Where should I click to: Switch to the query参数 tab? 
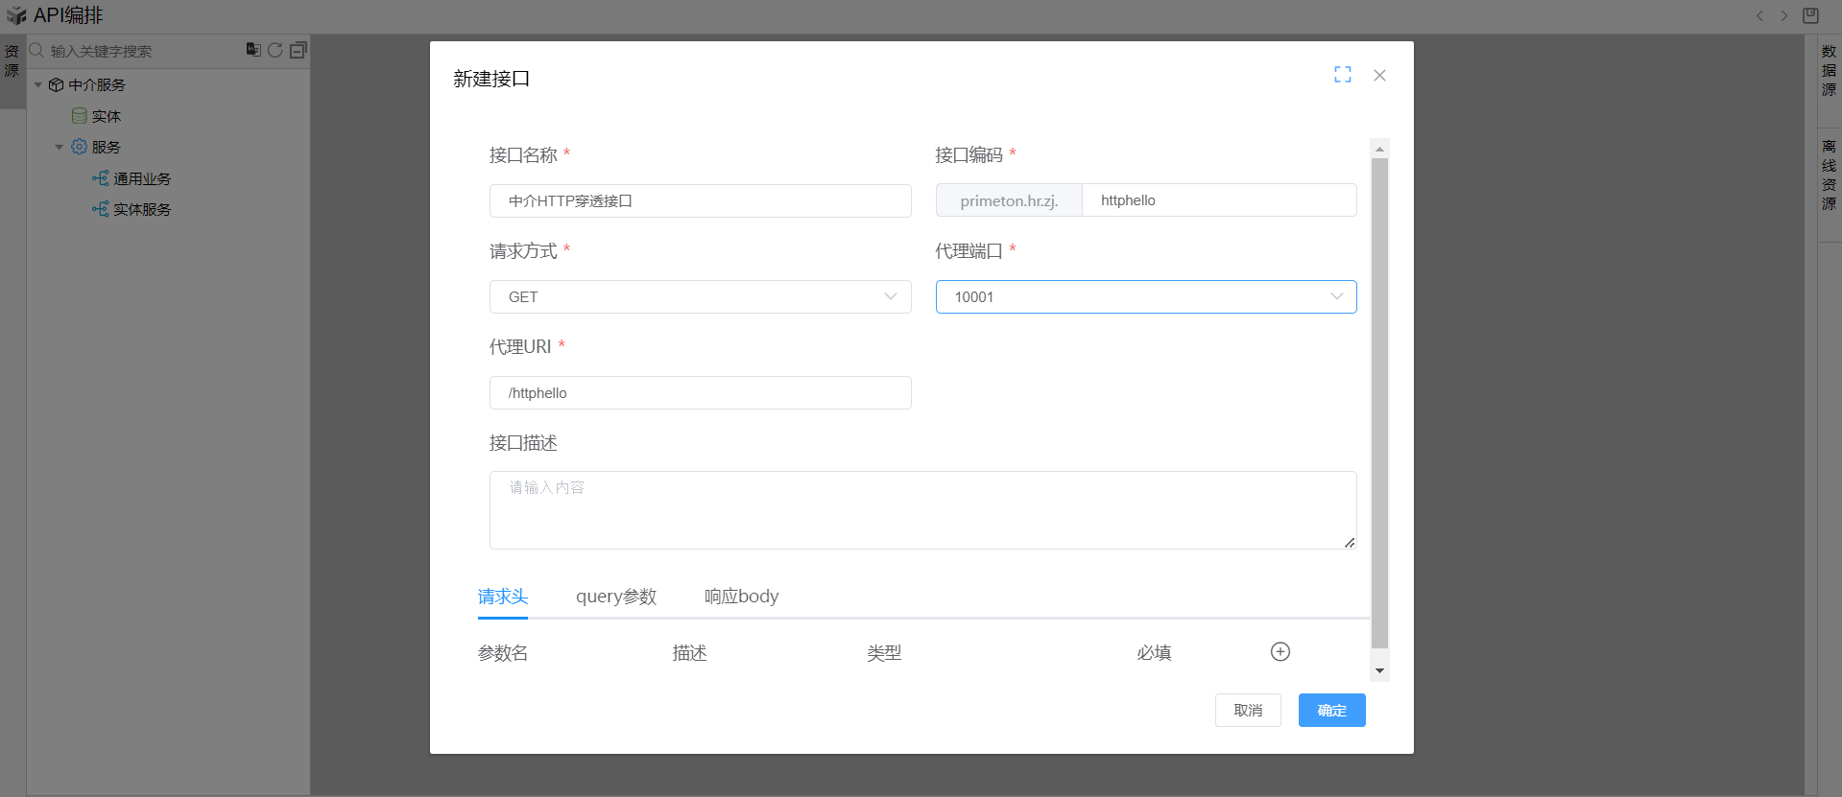(x=615, y=597)
